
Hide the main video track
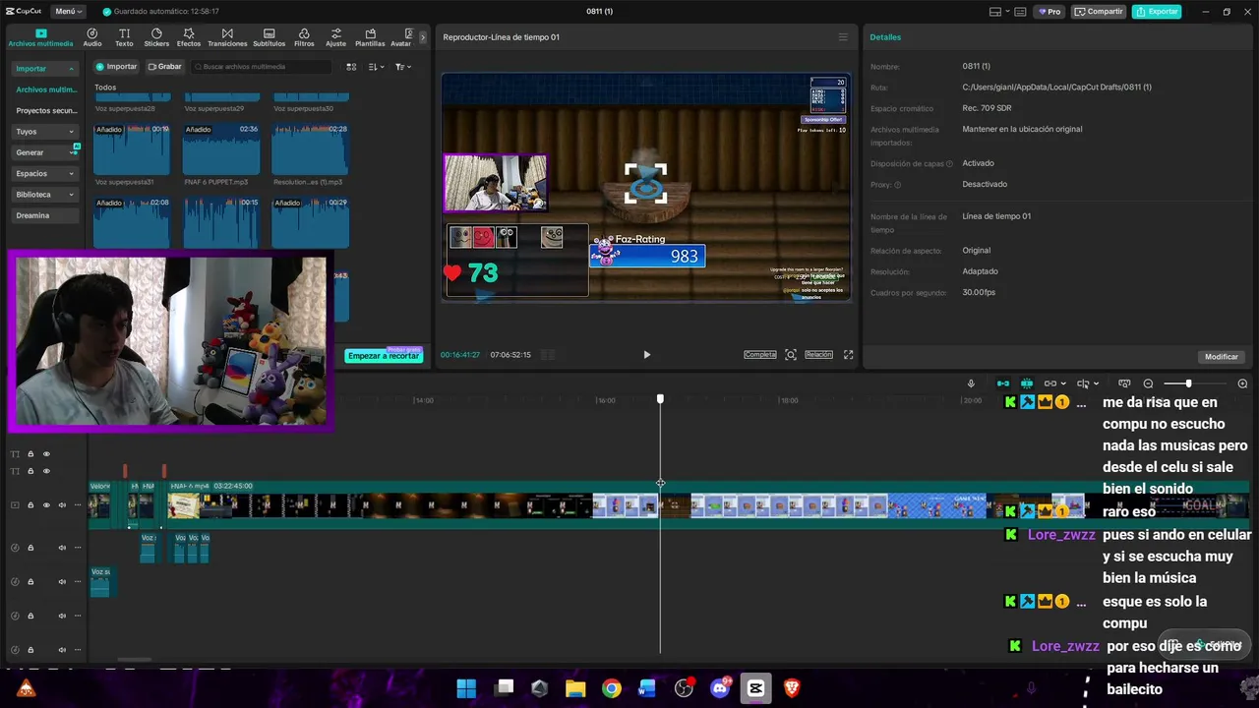[45, 505]
